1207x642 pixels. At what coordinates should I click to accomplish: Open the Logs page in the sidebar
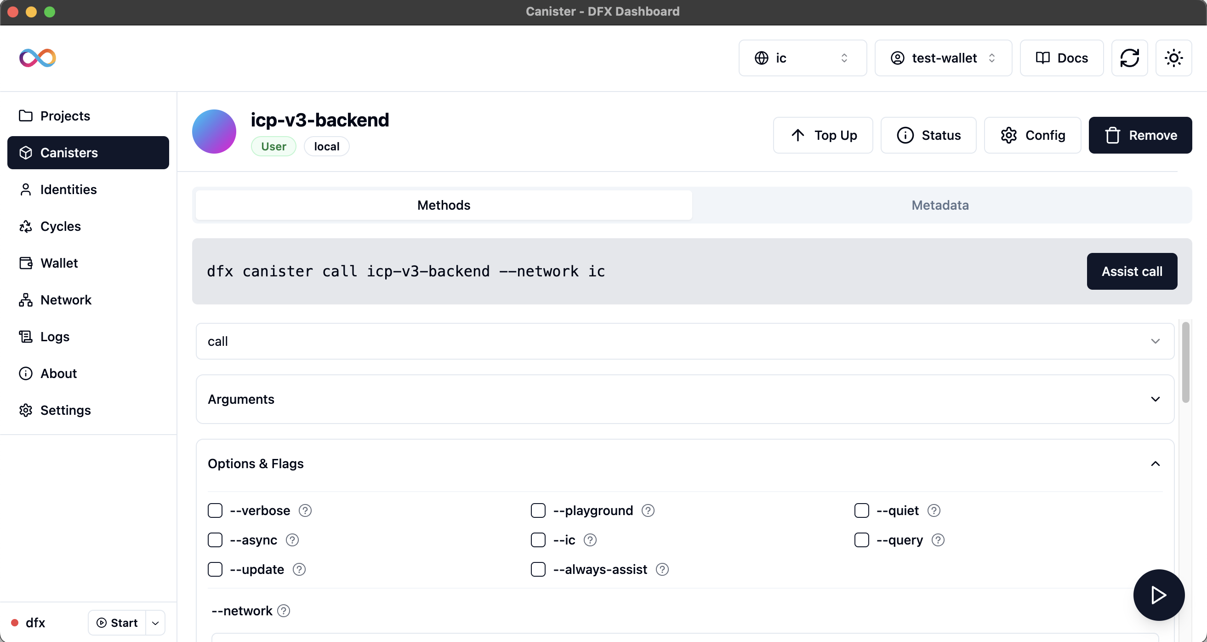pos(54,337)
